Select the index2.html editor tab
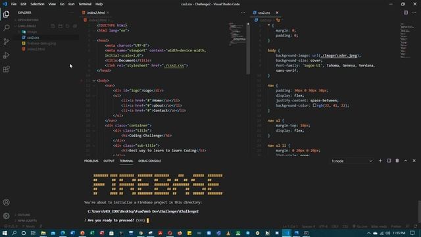 tap(95, 13)
